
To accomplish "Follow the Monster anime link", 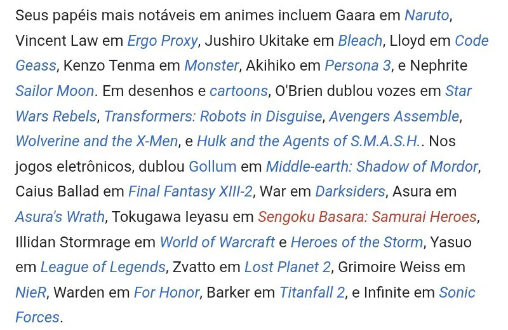I will tap(211, 65).
